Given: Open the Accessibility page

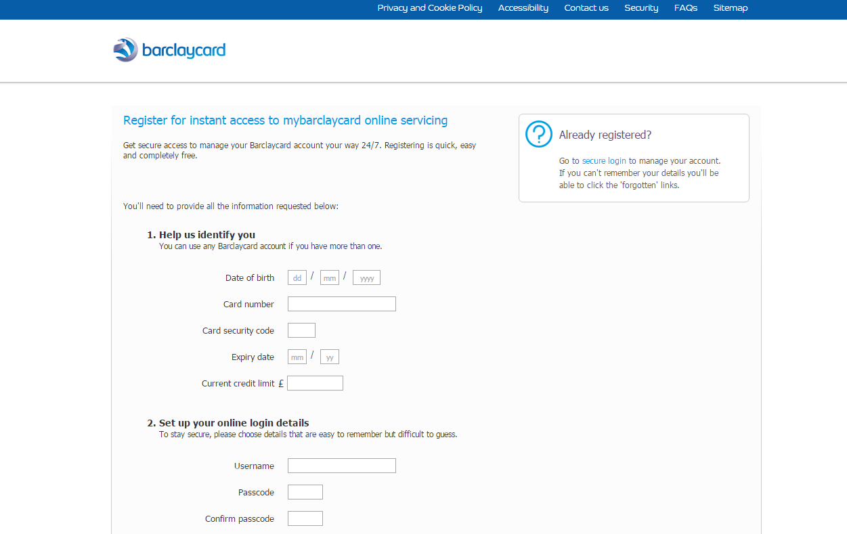Looking at the screenshot, I should (x=523, y=8).
